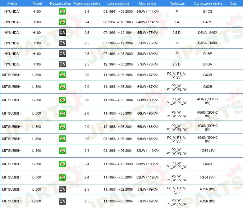Click the Nadwozie column header
This screenshot has height=208, width=243.
click(177, 3)
